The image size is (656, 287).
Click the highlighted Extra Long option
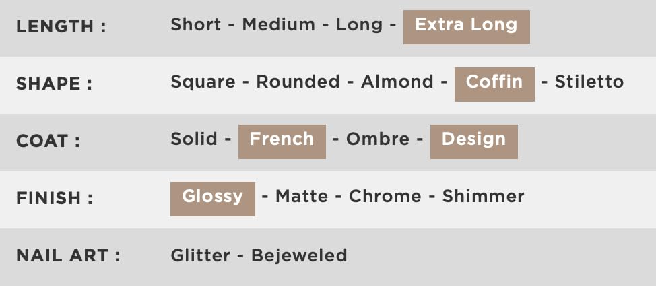(467, 27)
